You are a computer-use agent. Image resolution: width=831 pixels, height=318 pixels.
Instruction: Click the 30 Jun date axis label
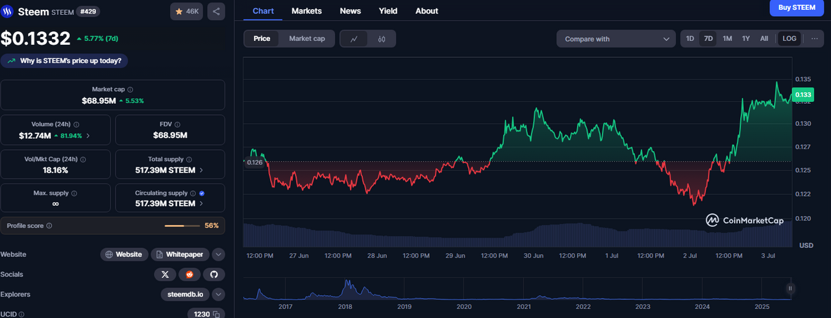[x=534, y=256]
